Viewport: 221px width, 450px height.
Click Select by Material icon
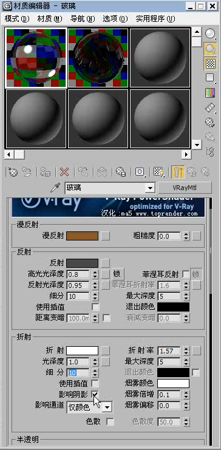(x=211, y=137)
